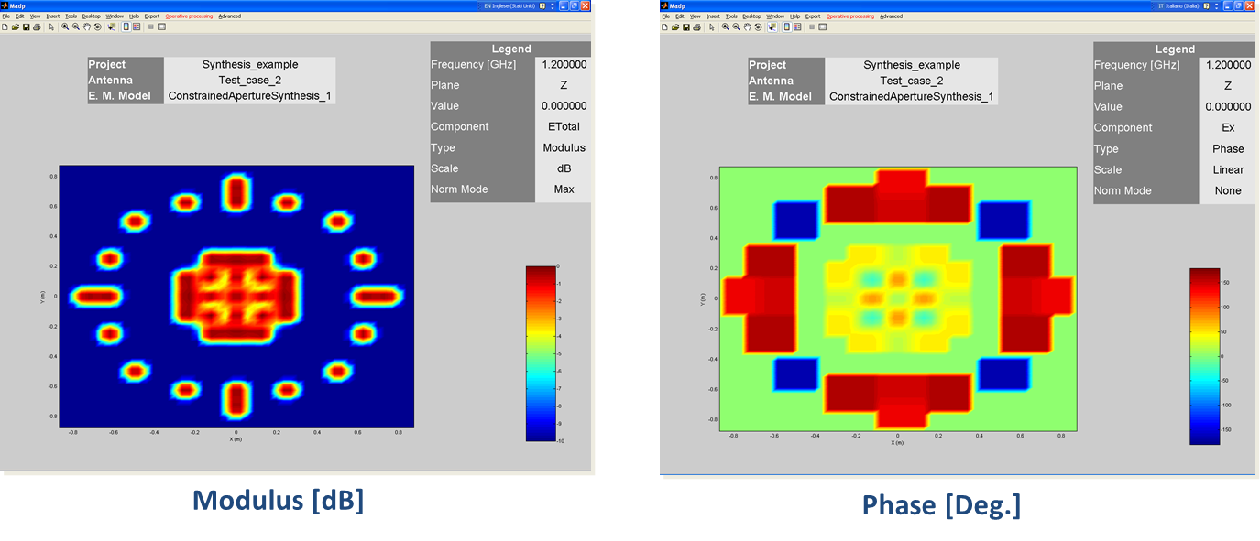Select Edit Plot arrow in left Modulus window

pyautogui.click(x=51, y=27)
